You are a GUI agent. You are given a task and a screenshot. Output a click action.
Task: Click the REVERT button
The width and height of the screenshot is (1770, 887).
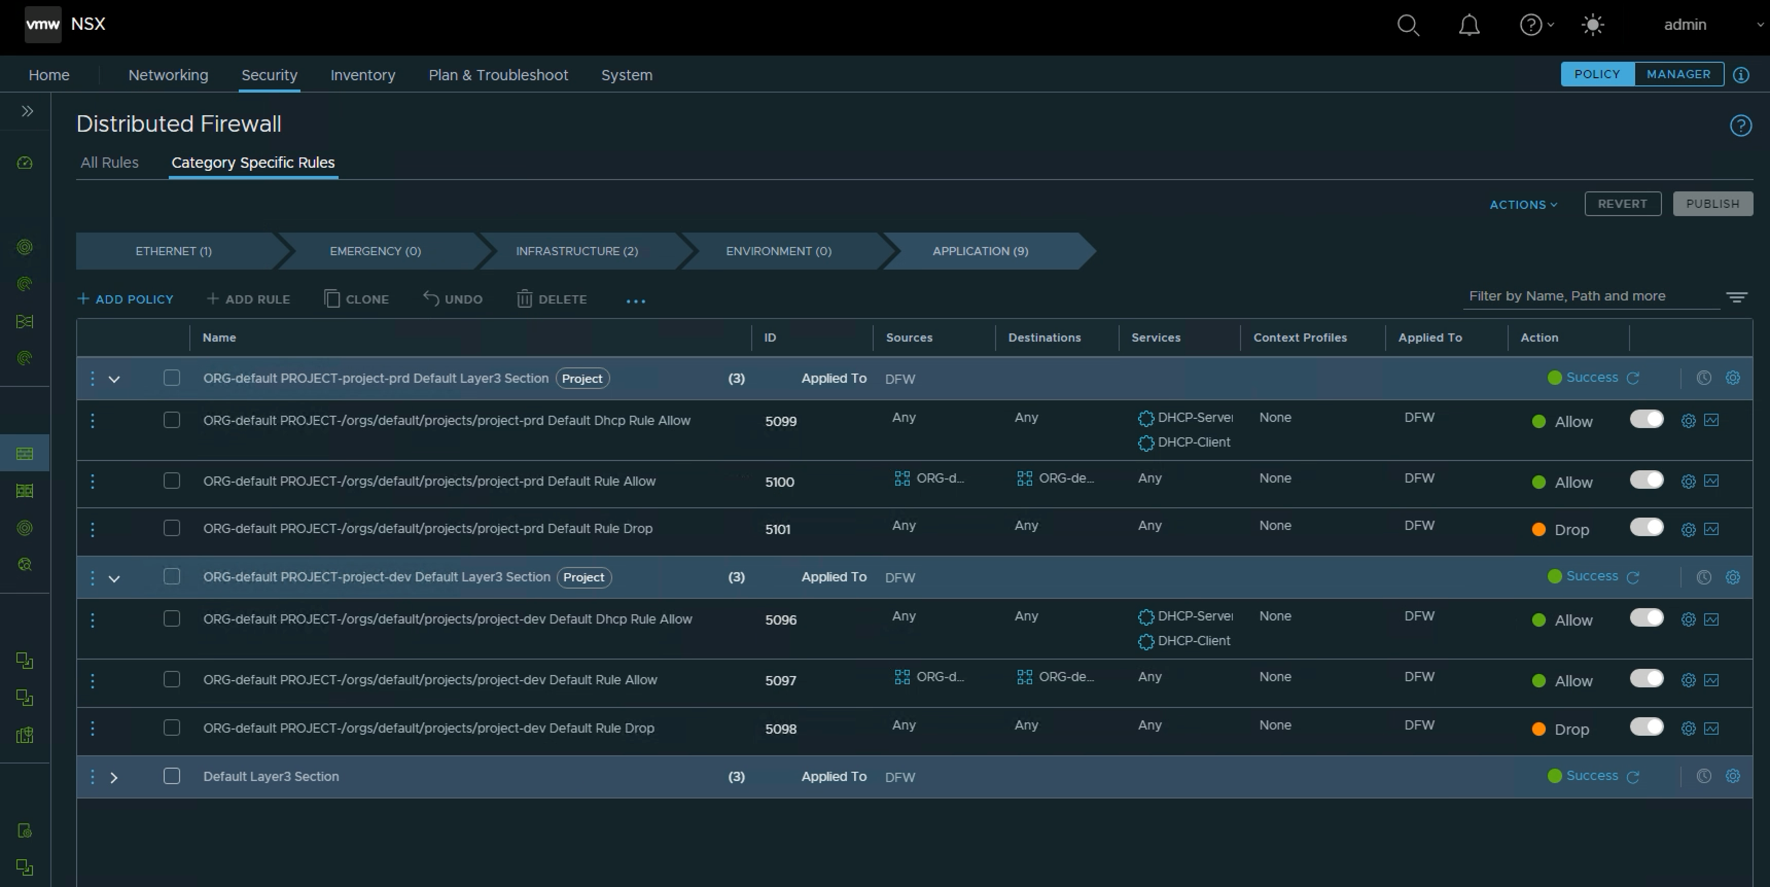tap(1622, 204)
